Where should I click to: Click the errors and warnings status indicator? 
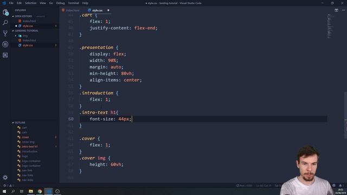(x=9, y=185)
